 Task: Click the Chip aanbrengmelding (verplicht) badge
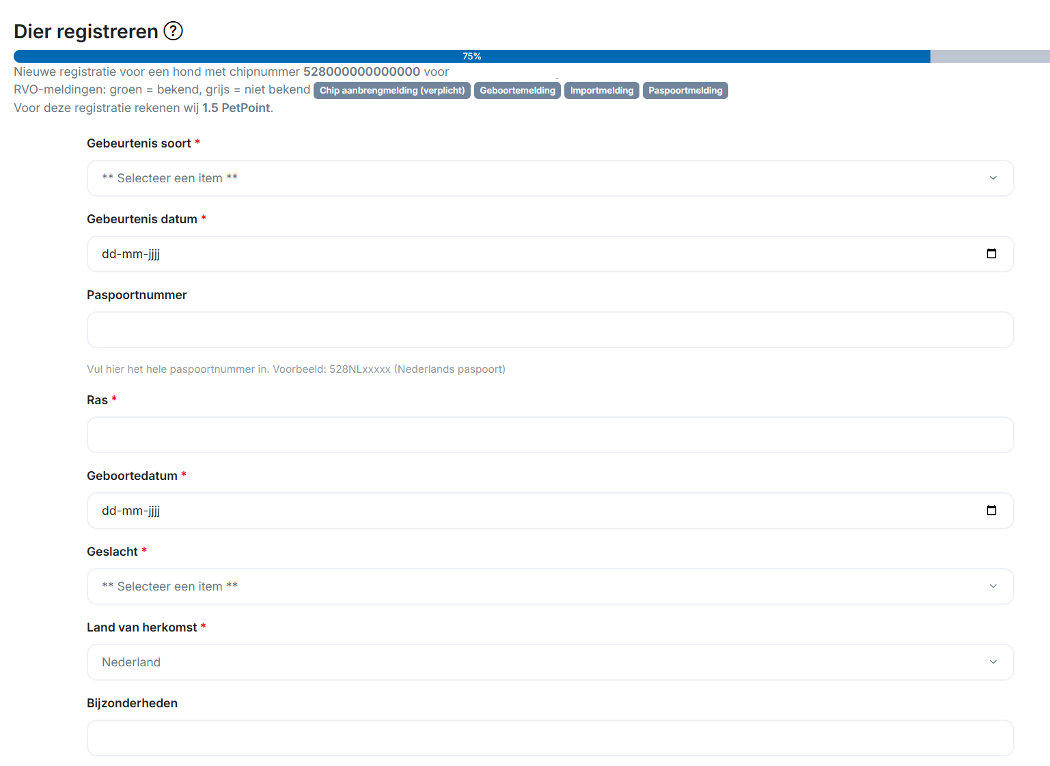tap(391, 91)
